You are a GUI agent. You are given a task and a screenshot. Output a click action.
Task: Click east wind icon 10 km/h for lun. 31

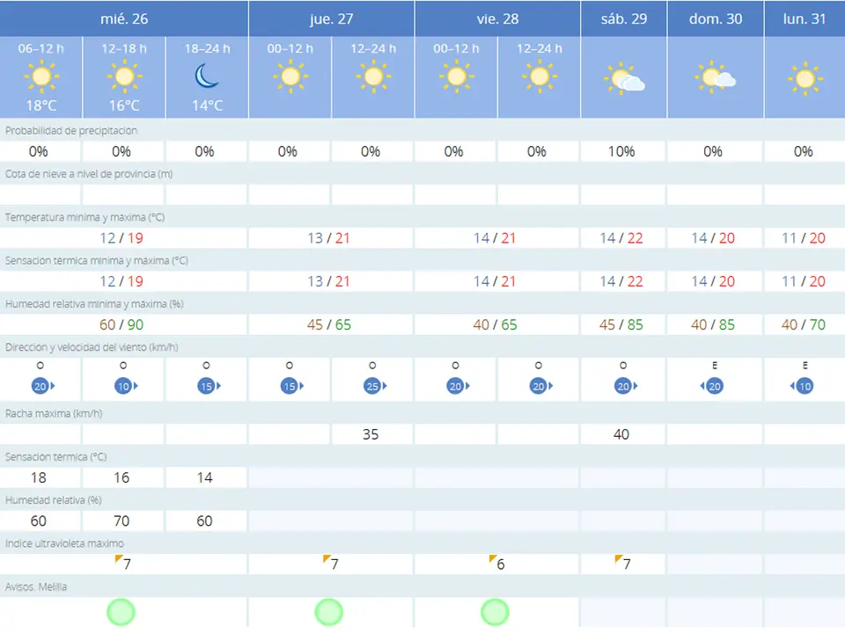[801, 386]
